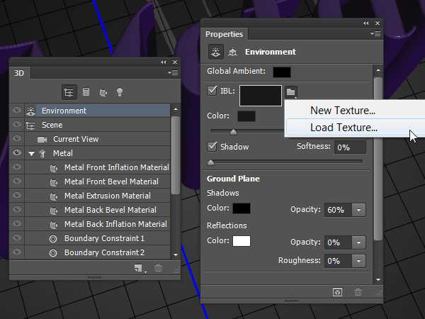Click the render icon in Properties panel
Screen dimensions: 425x319
(x=338, y=291)
